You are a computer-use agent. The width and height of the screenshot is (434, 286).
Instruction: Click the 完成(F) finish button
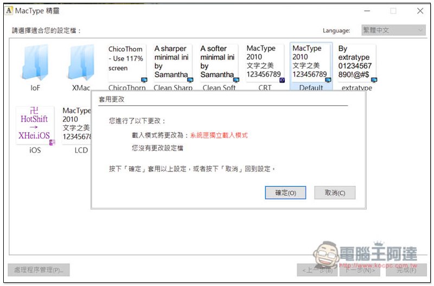click(x=406, y=270)
